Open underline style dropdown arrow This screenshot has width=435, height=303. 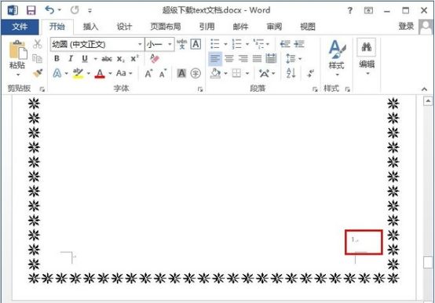click(96, 59)
